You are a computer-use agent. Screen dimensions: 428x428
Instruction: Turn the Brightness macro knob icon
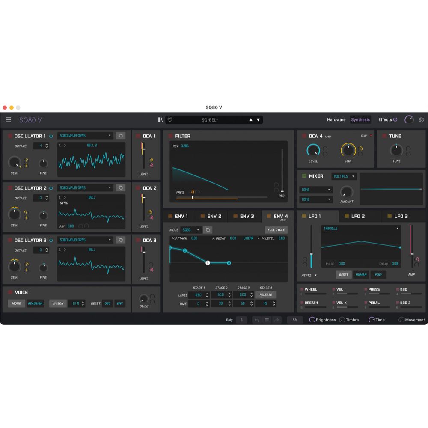pyautogui.click(x=312, y=319)
